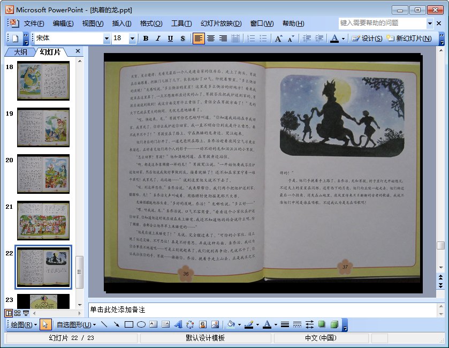Select the Oval drawing tool
Image resolution: width=449 pixels, height=348 pixels.
point(141,324)
